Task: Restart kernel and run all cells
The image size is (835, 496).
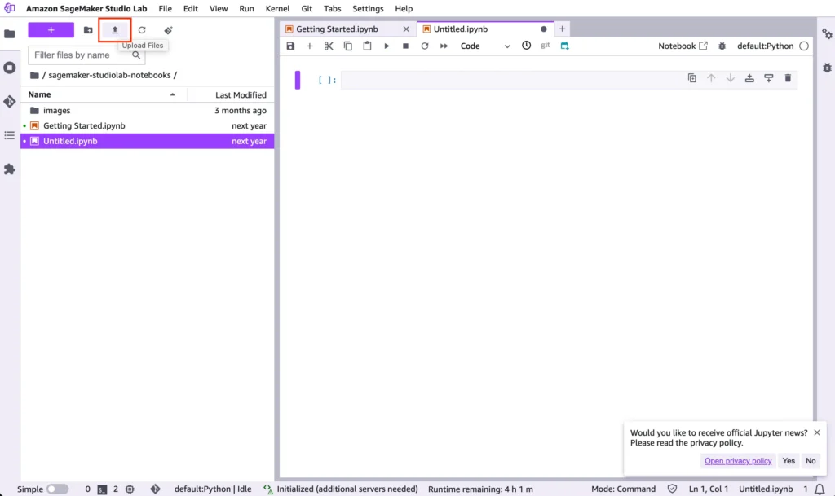Action: (x=444, y=46)
